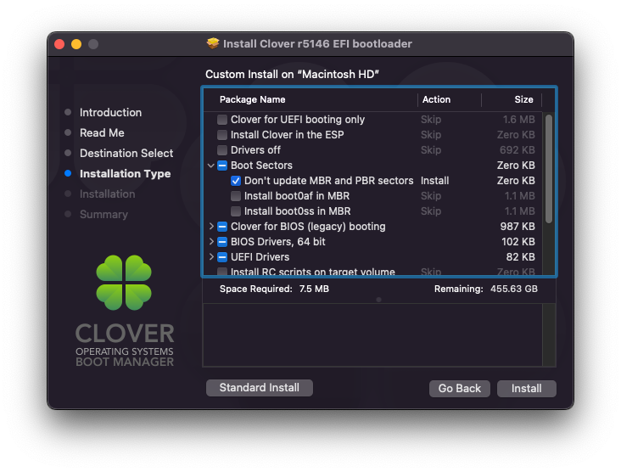
Task: Select the "UEFI Drivers" row label
Action: click(260, 257)
